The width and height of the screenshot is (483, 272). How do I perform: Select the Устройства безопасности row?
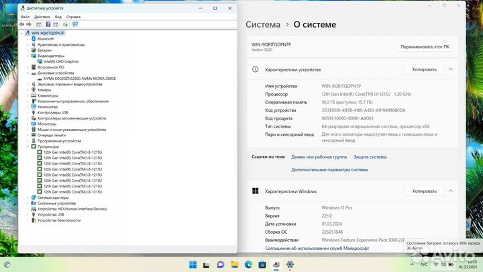[59, 220]
